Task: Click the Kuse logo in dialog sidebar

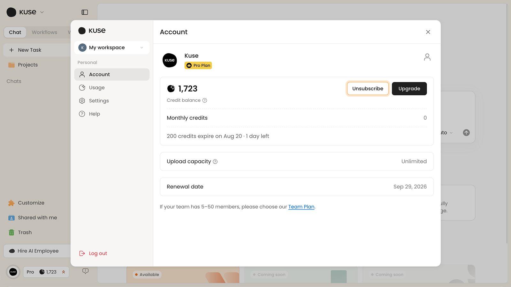Action: tap(92, 31)
